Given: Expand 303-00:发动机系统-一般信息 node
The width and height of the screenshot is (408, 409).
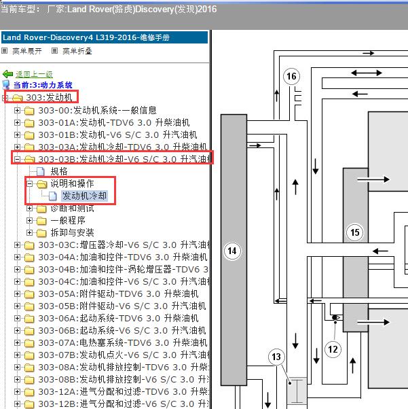Looking at the screenshot, I should [x=17, y=110].
